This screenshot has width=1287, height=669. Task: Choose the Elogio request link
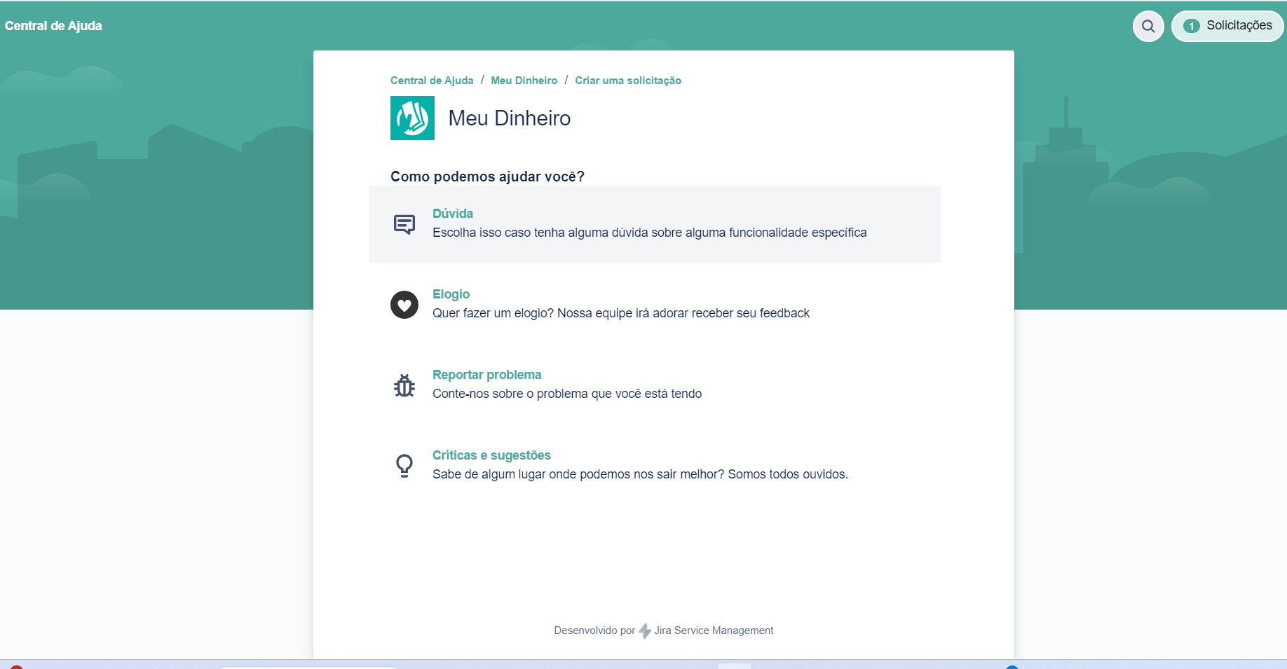tap(451, 294)
